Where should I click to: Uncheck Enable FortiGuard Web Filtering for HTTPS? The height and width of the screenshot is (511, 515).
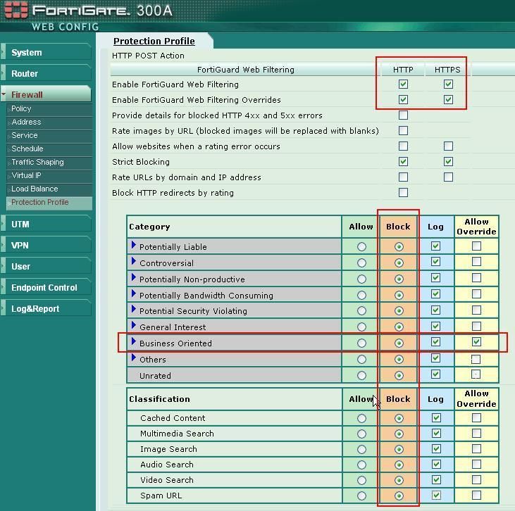[448, 84]
